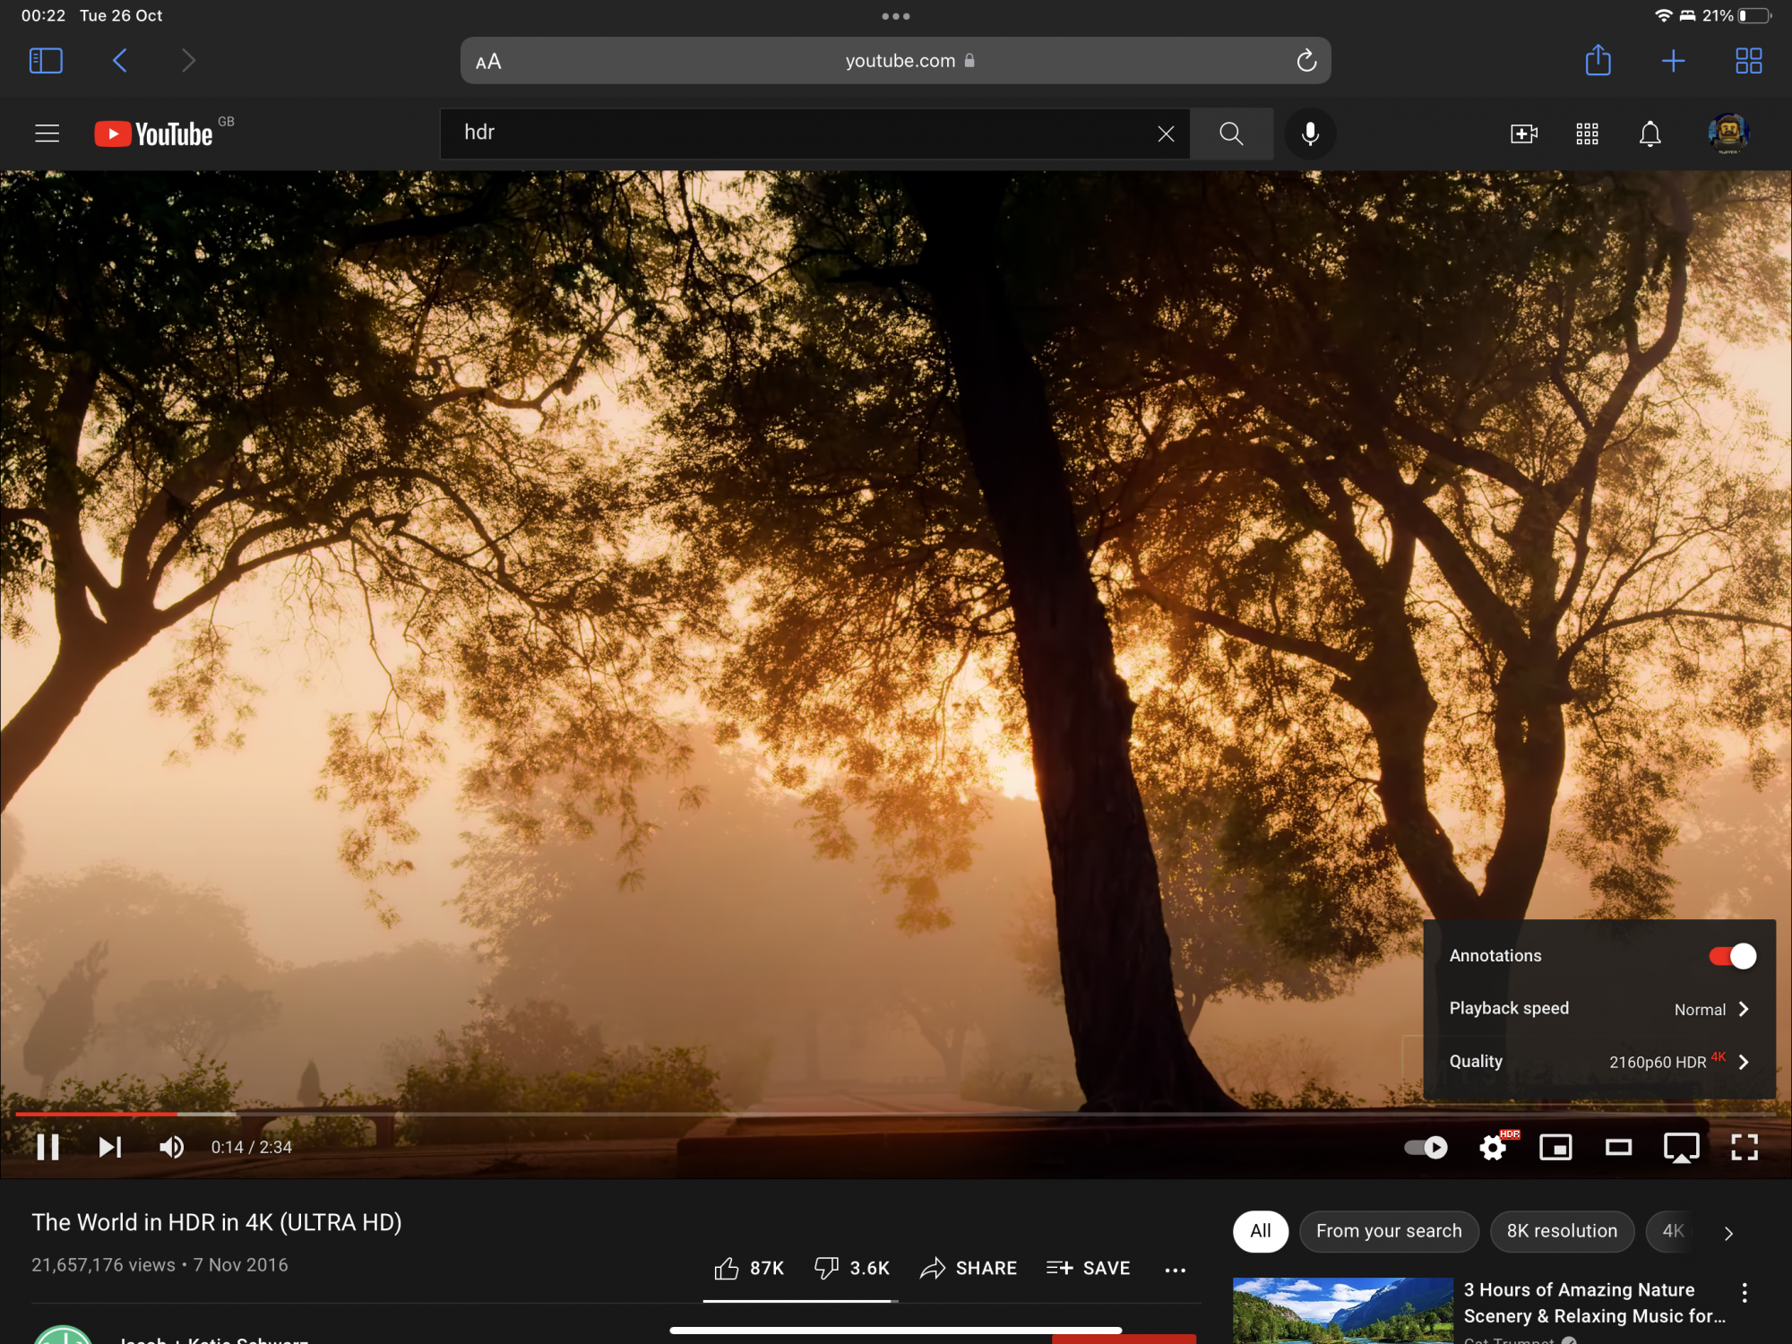
Task: Show more filter chips arrow
Action: [x=1728, y=1233]
